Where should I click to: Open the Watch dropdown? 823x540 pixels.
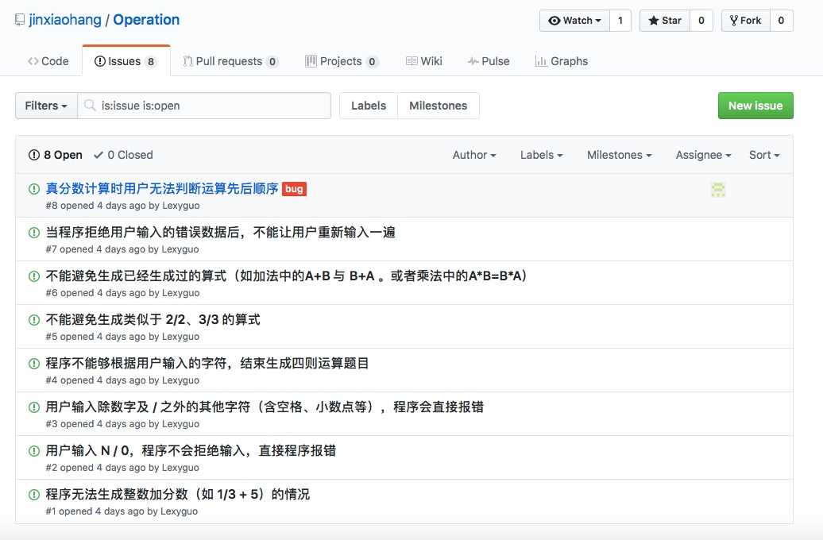click(574, 21)
